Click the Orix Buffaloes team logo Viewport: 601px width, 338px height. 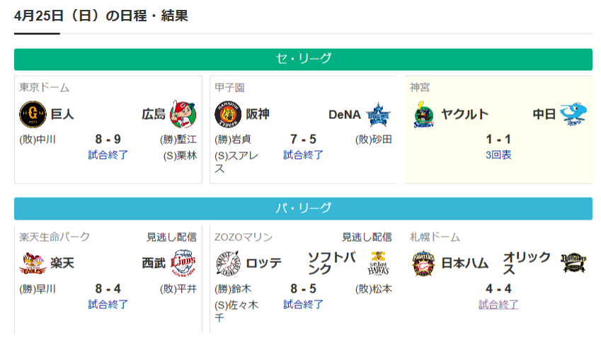tap(573, 263)
